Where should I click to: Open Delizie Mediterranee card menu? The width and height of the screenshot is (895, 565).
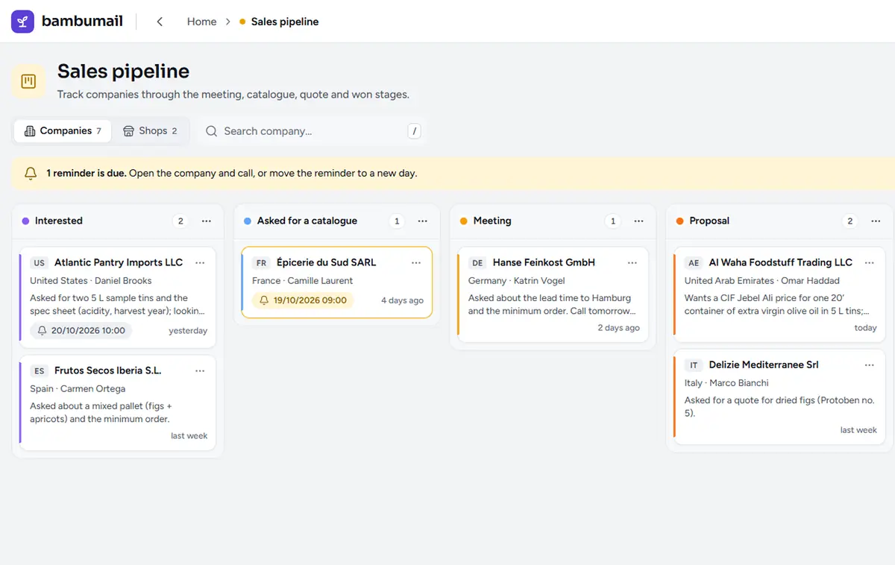[x=869, y=364]
